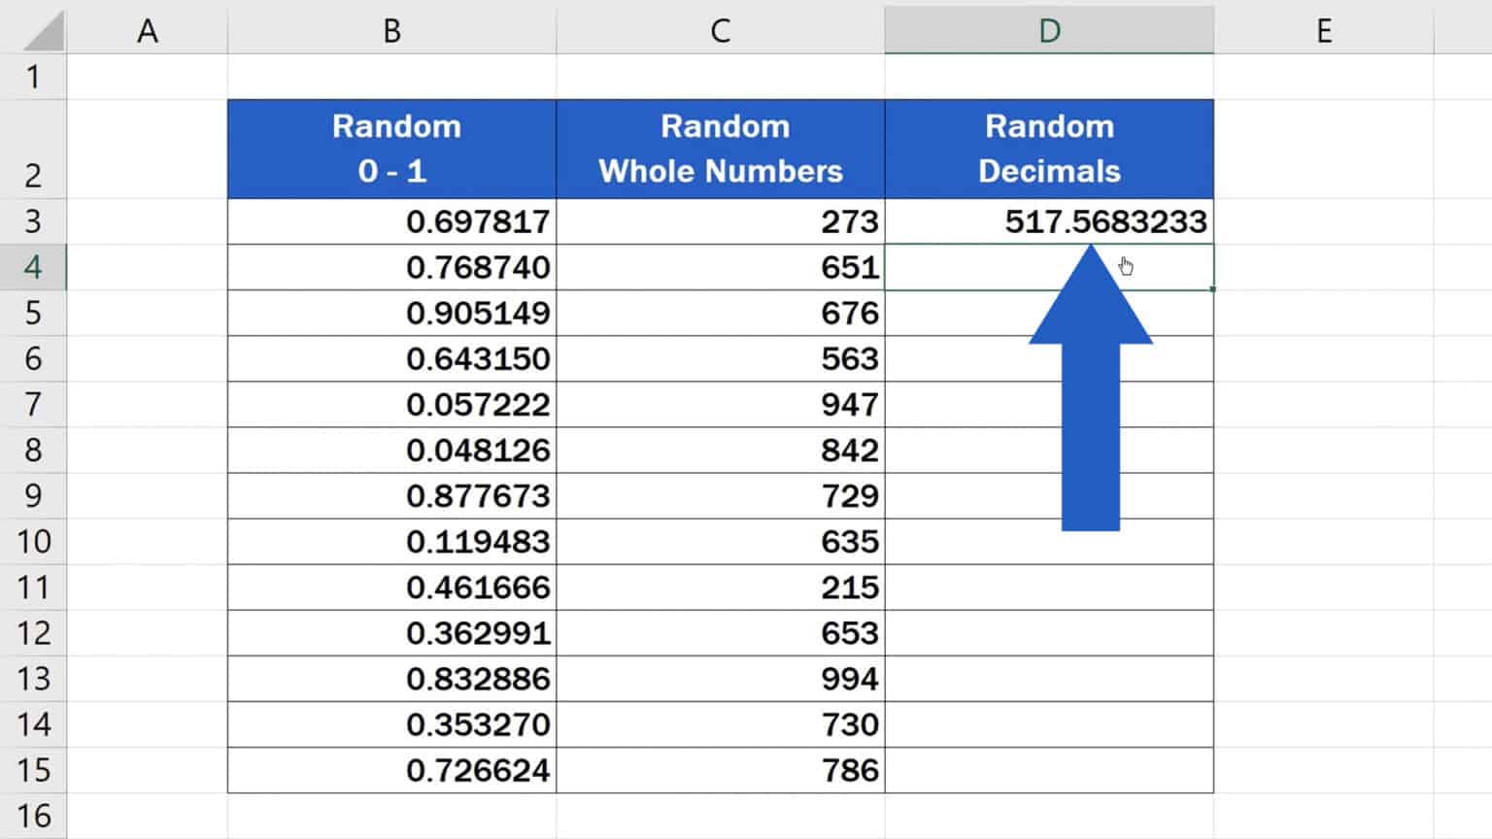Image resolution: width=1492 pixels, height=839 pixels.
Task: Select cell containing 0.832886
Action: [391, 678]
